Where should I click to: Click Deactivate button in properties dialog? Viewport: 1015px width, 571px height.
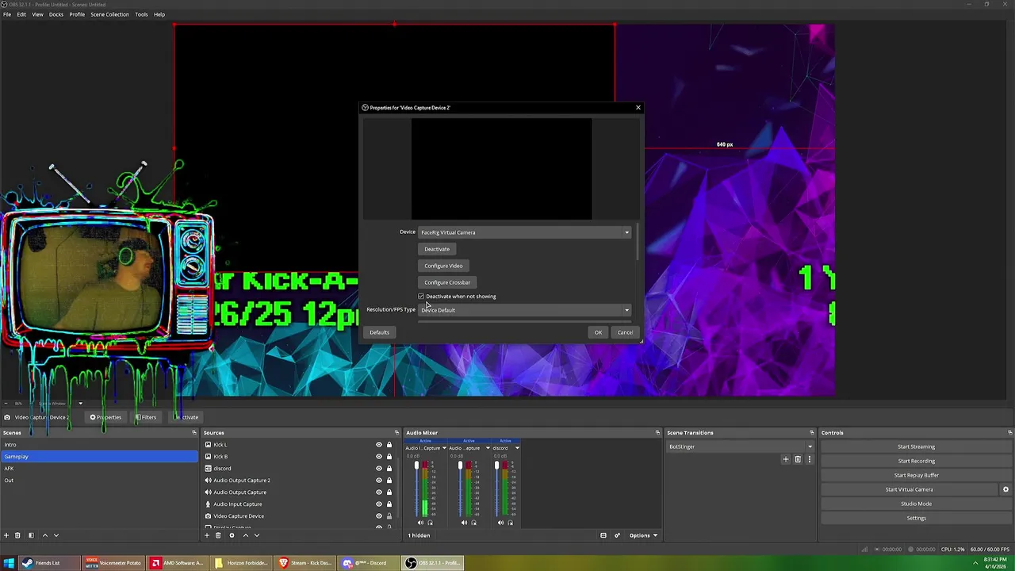[x=437, y=249]
